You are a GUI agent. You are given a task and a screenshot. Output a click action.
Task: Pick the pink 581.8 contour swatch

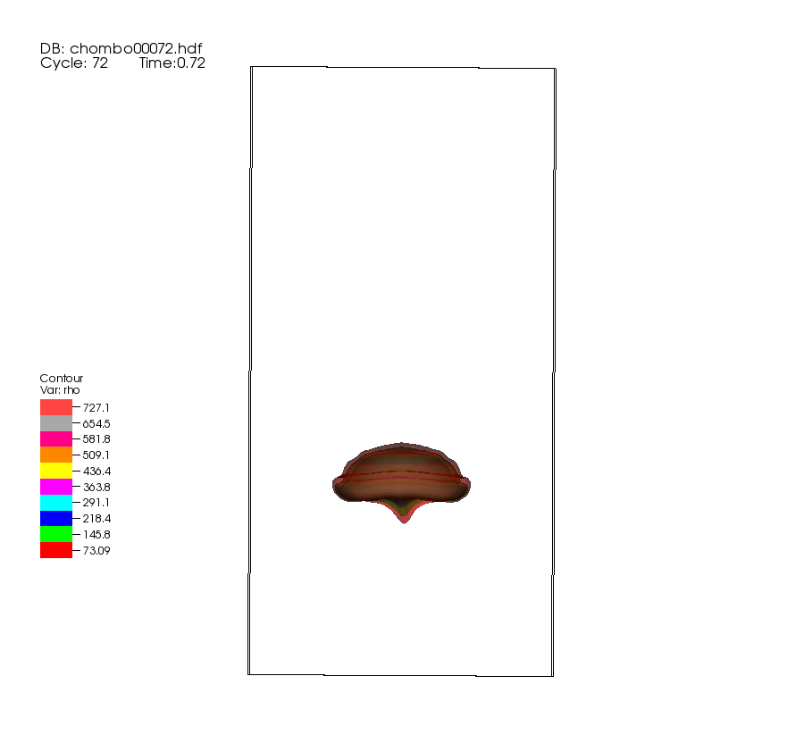55,439
